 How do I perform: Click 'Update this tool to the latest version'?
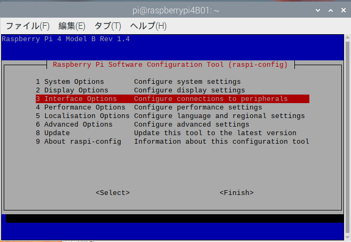(x=215, y=133)
